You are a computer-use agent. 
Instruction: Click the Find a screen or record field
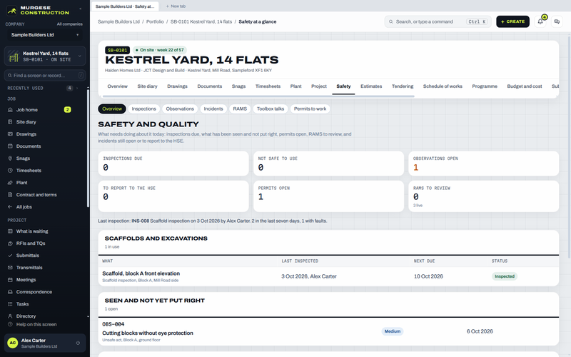pyautogui.click(x=45, y=76)
